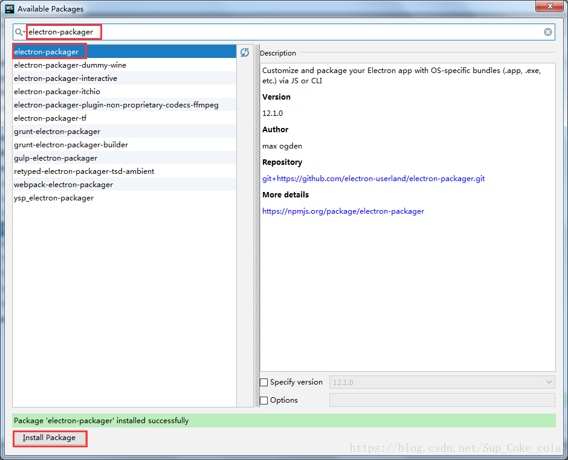This screenshot has height=460, width=568.
Task: Select webpack-electron-packager package
Action: tap(124, 185)
